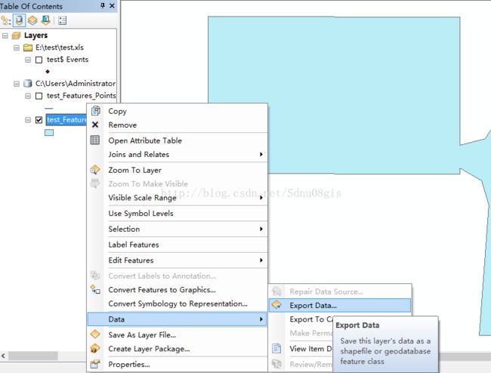Click the Convert Features to Graphics icon
491x373 pixels.
pos(95,289)
